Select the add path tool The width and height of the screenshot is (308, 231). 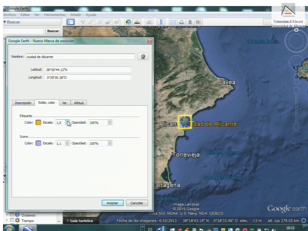tap(100, 22)
